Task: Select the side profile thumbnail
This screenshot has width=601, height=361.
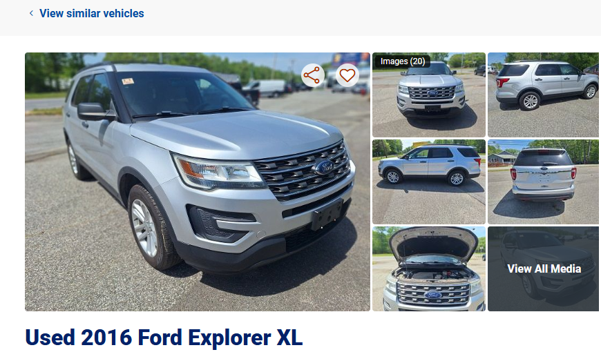Action: 429,182
